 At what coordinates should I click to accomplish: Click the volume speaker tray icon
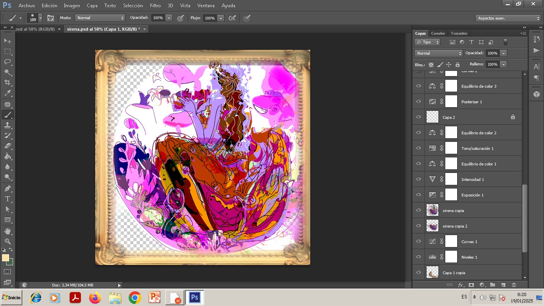coord(483,298)
